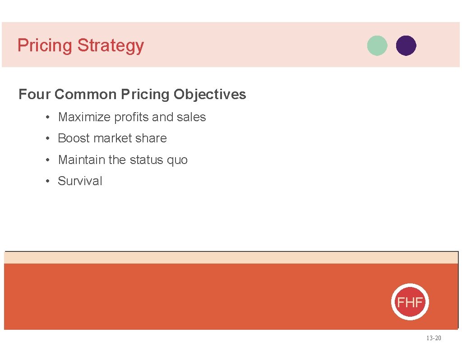
Task: Select the "Boost market share" bullet text
Action: (x=112, y=138)
